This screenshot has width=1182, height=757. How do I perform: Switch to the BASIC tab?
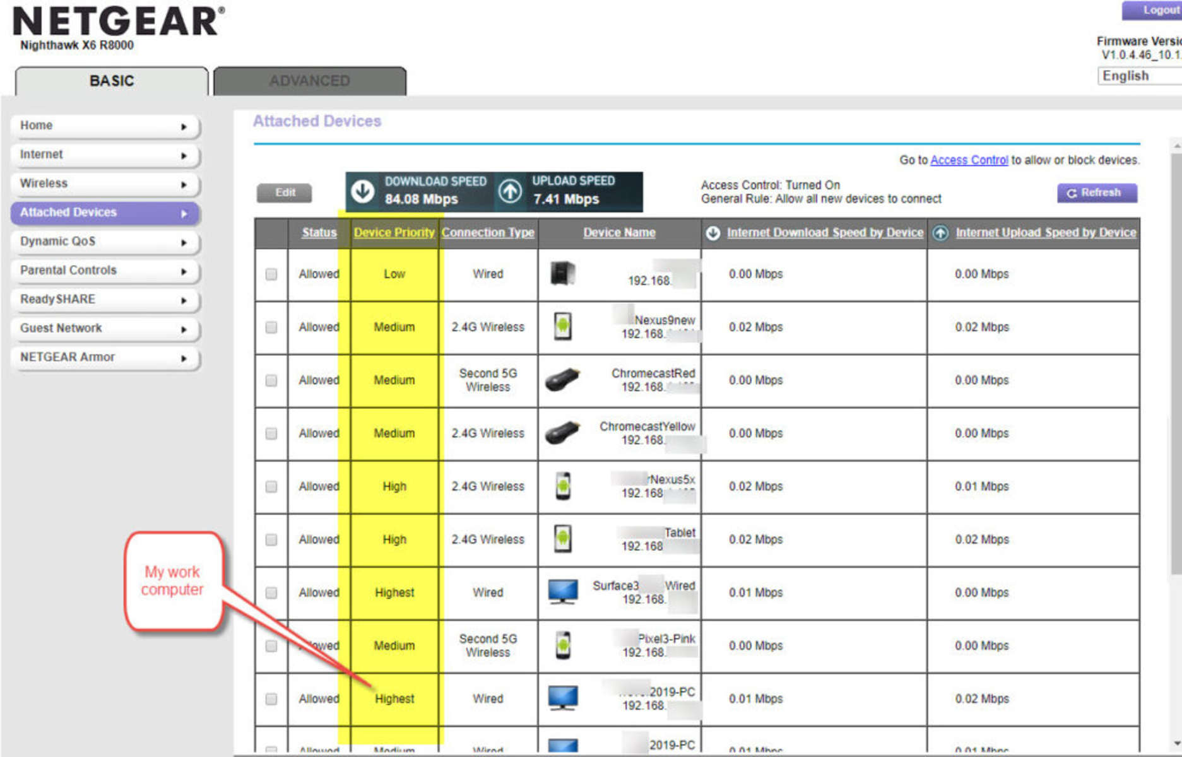pyautogui.click(x=112, y=81)
